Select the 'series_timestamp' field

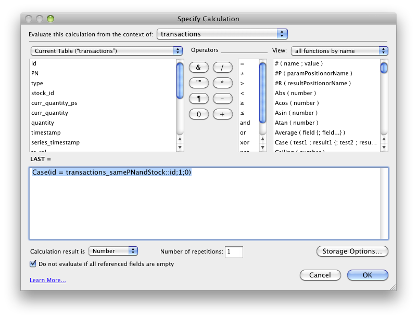click(x=103, y=142)
